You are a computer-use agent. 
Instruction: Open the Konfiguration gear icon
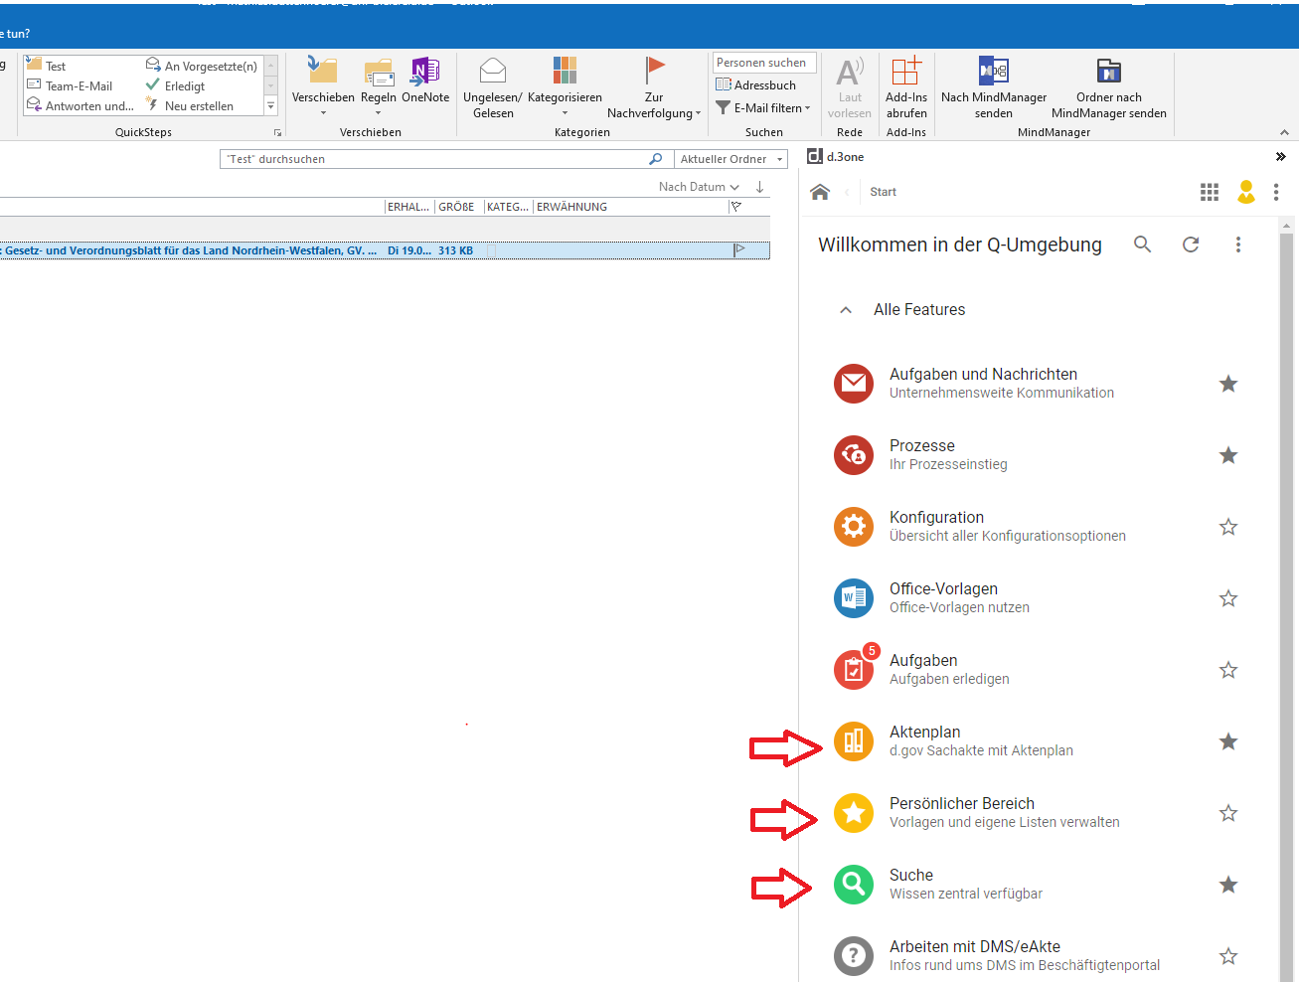coord(854,527)
